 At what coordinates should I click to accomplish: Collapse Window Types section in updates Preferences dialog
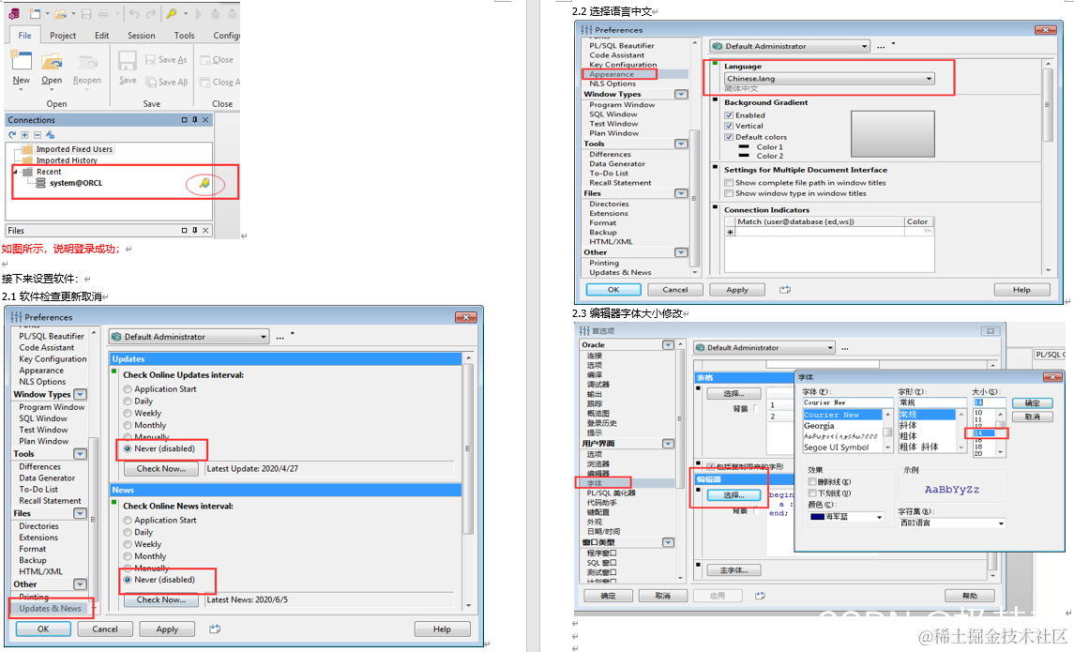[80, 395]
